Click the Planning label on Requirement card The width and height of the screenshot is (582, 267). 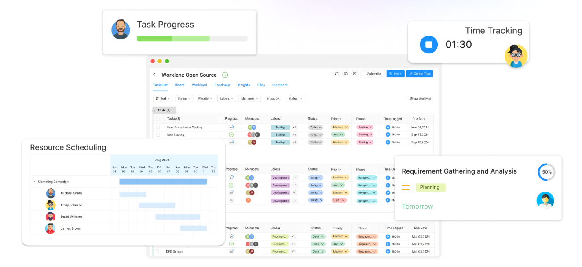pyautogui.click(x=430, y=187)
